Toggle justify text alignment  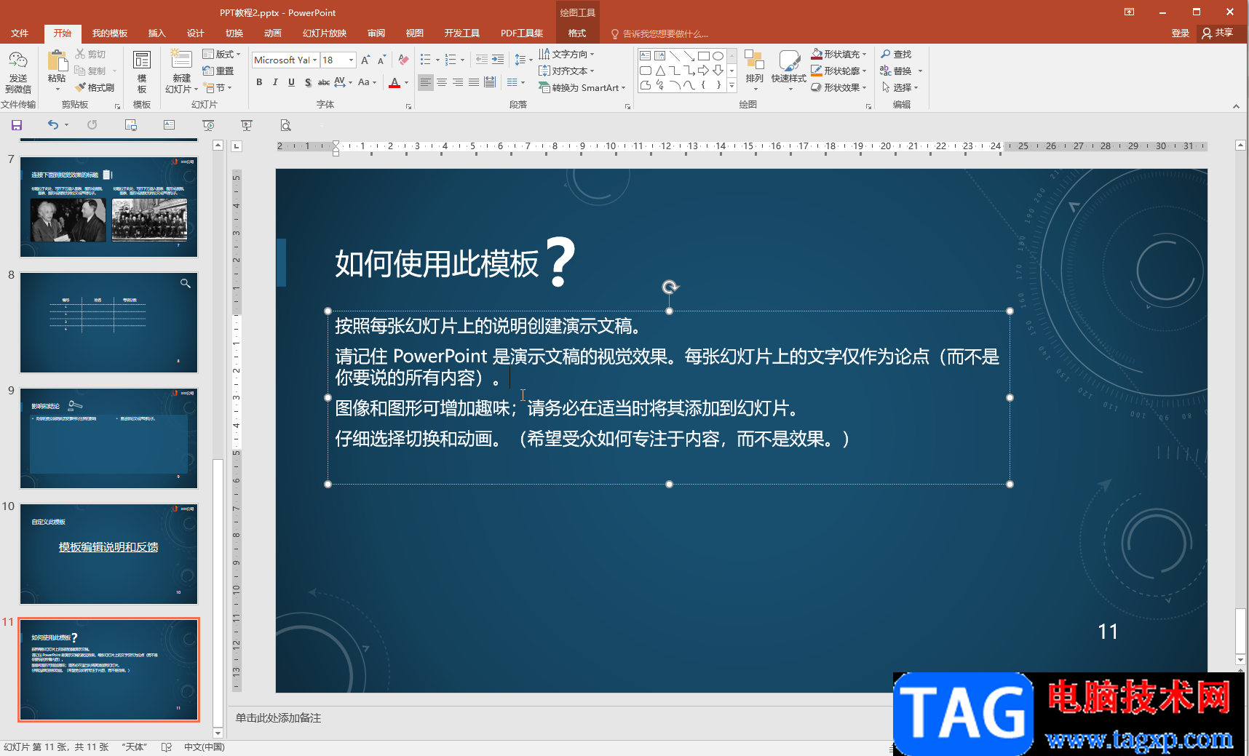click(x=474, y=82)
